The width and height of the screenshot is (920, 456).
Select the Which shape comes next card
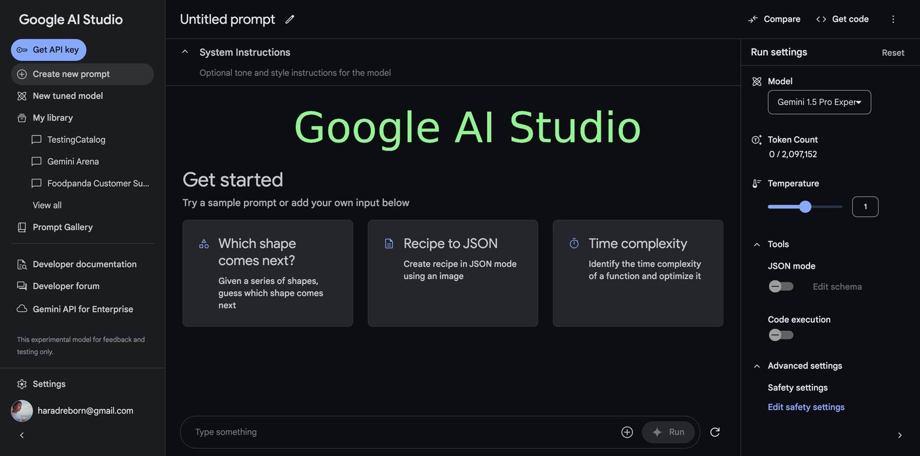click(267, 273)
